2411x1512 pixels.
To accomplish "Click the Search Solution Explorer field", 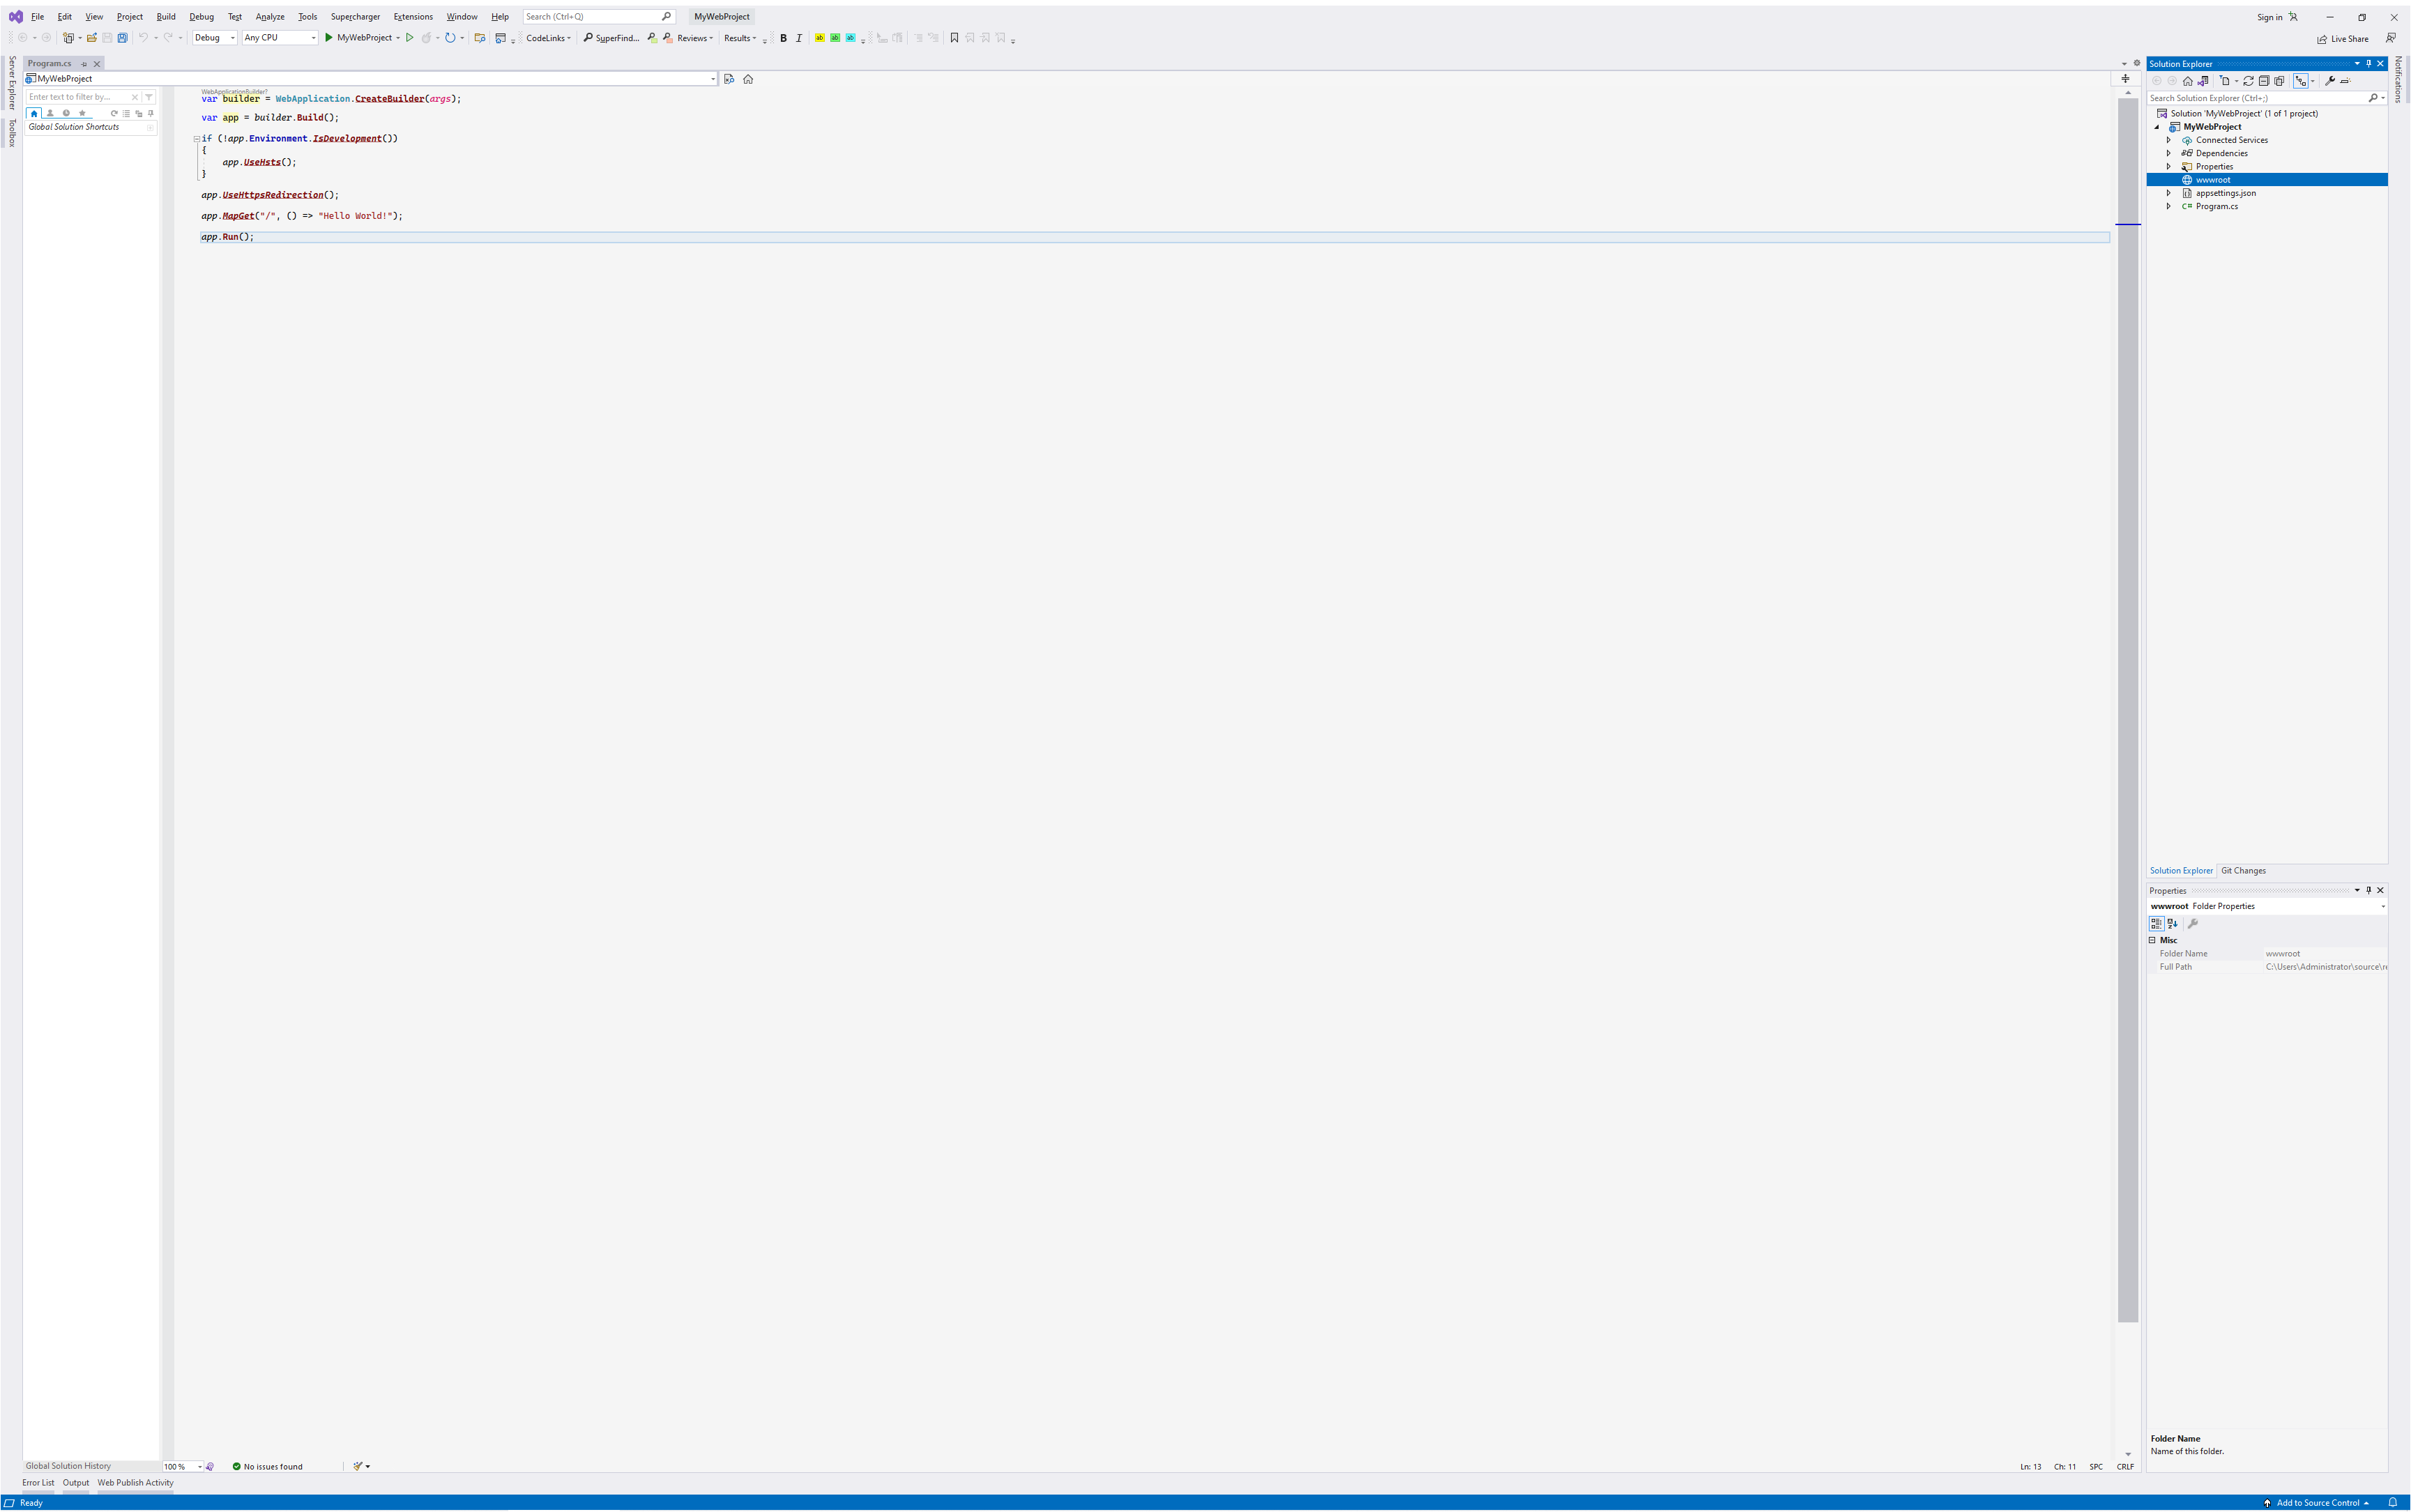I will pos(2255,98).
